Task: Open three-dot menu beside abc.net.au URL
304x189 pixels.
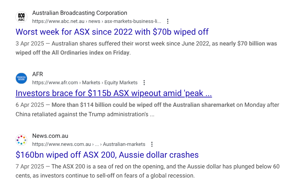Action: pos(168,21)
